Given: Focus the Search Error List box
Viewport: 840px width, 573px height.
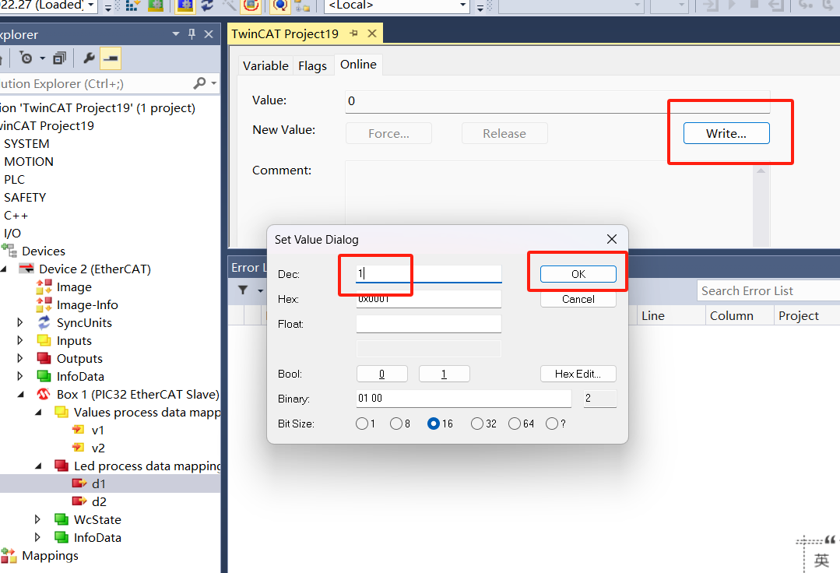Looking at the screenshot, I should [x=768, y=291].
